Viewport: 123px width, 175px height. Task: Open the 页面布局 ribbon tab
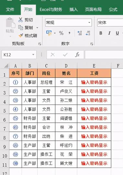coord(93,9)
